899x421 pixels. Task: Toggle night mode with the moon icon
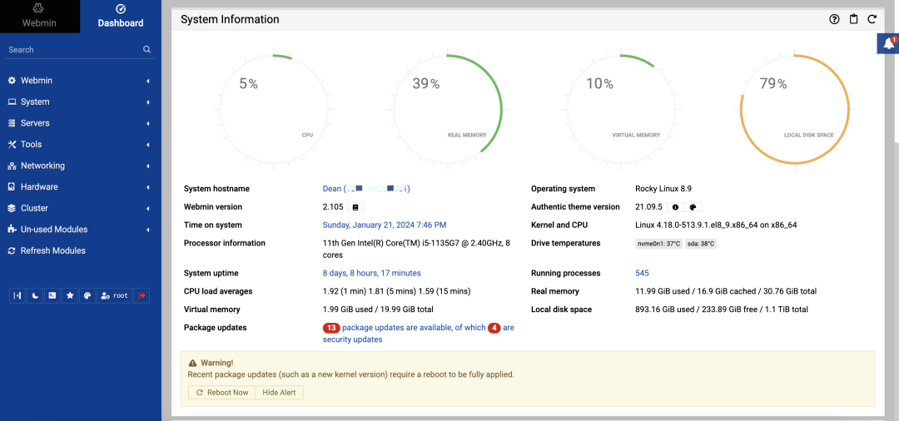point(35,295)
